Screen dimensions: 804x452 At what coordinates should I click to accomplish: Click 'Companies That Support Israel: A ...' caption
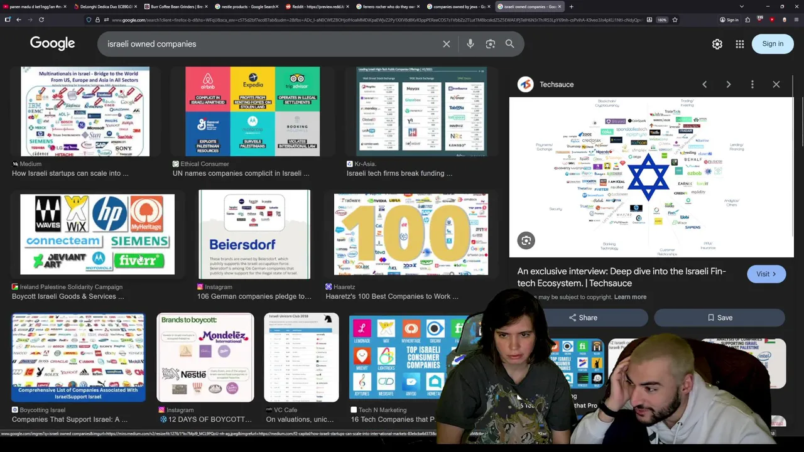[70, 419]
